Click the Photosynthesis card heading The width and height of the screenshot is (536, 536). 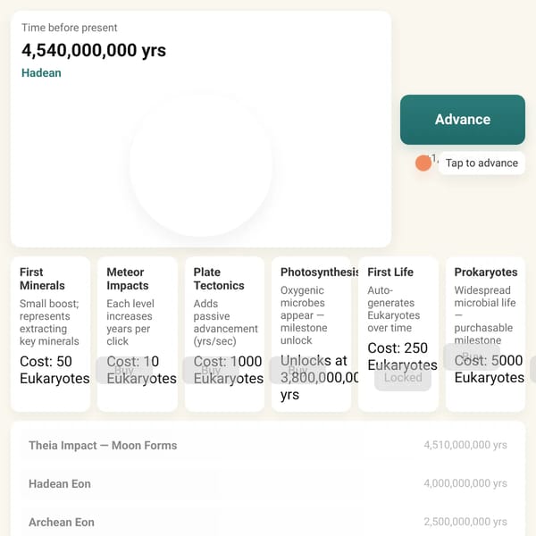pos(319,272)
